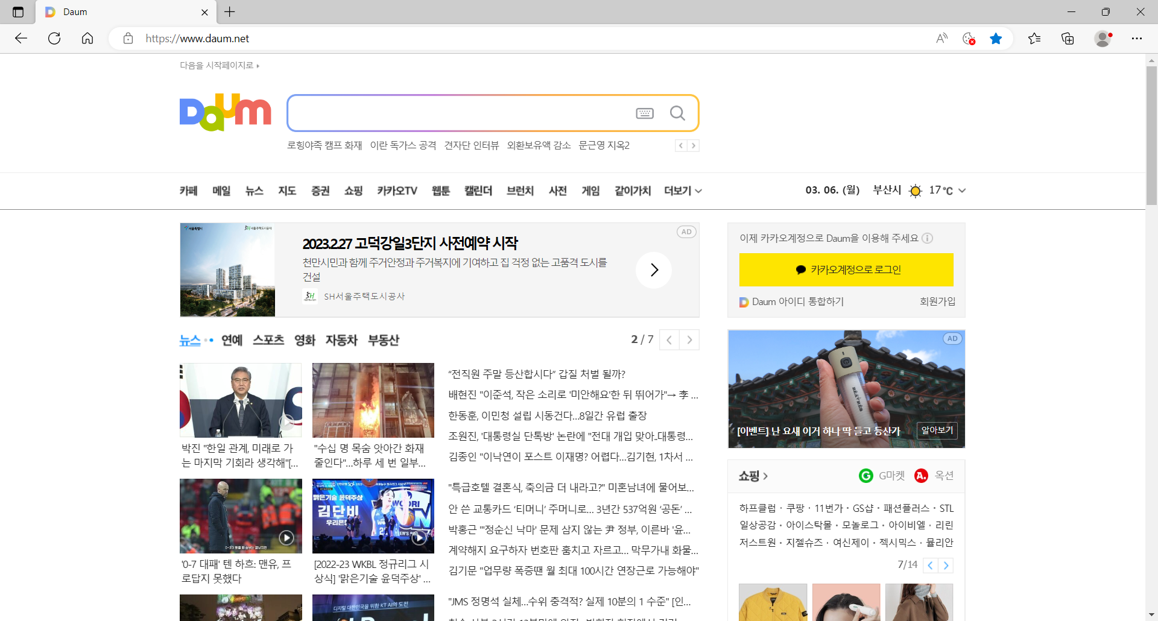This screenshot has width=1158, height=621.
Task: Go to browser Home icon
Action: click(87, 39)
